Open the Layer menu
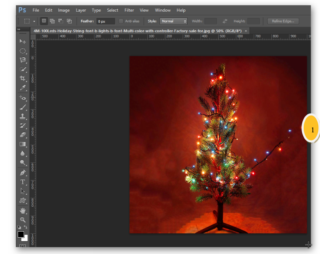This screenshot has height=254, width=320. tap(81, 10)
